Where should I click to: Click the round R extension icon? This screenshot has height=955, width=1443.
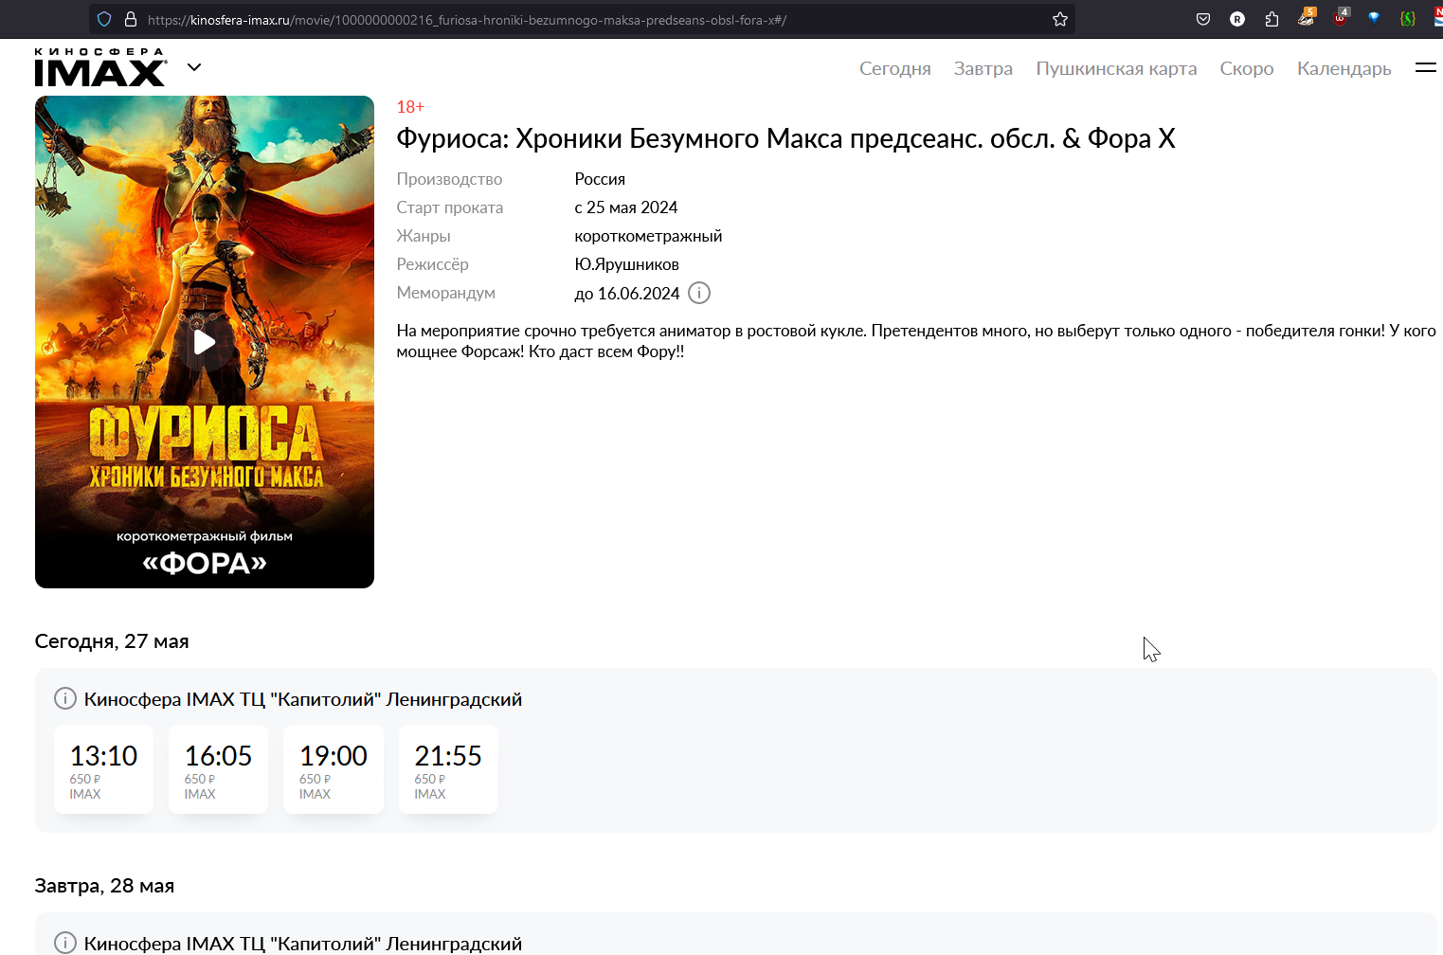tap(1237, 19)
